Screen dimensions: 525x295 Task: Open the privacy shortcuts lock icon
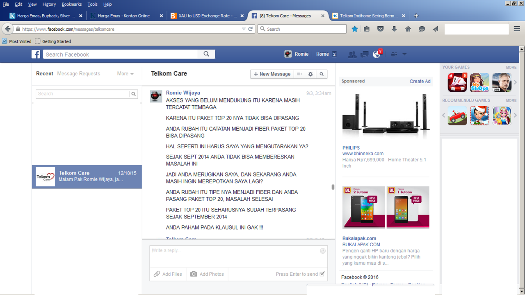click(394, 54)
